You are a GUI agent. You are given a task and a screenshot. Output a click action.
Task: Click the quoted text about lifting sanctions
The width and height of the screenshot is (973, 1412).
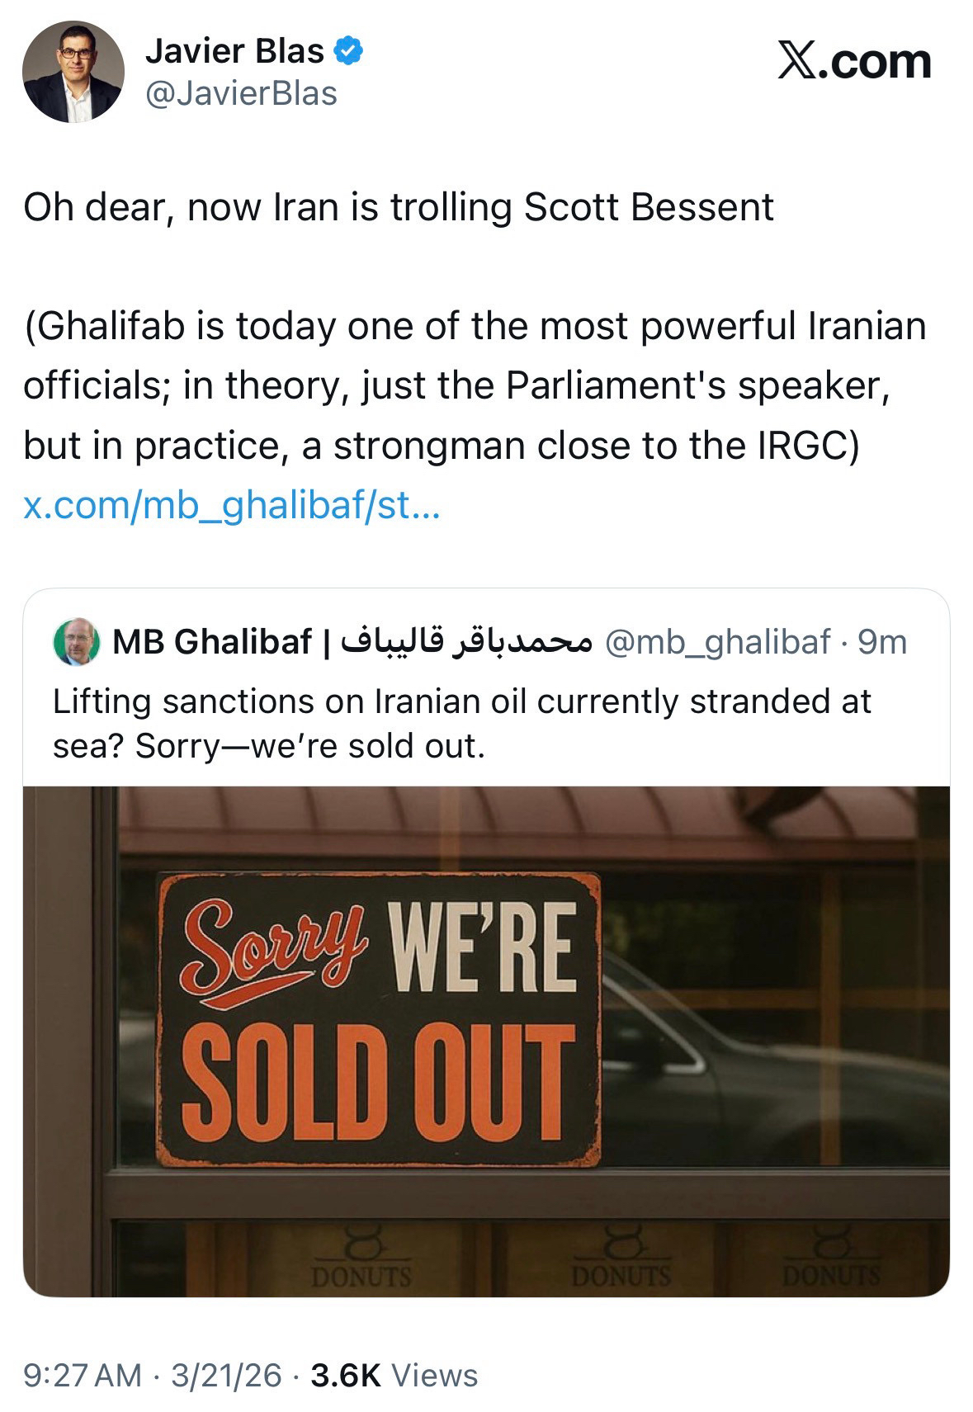tap(461, 723)
